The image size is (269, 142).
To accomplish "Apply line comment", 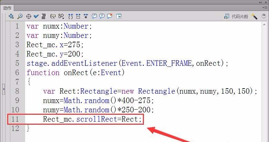I will pos(102,16).
